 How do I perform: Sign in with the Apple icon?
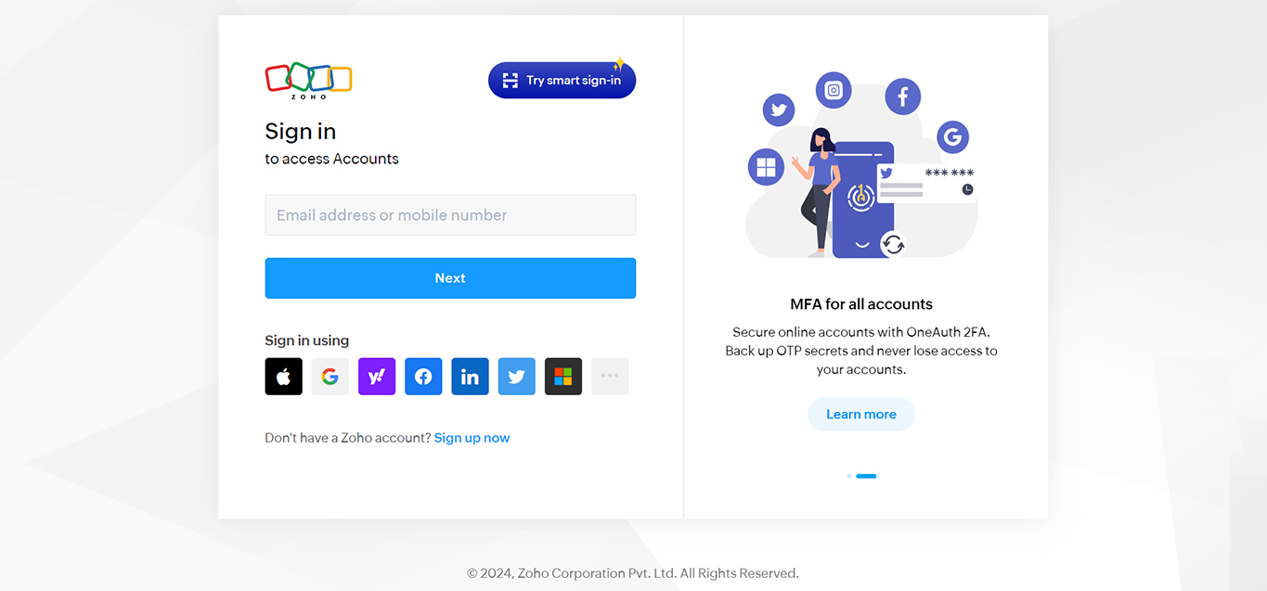pos(283,377)
